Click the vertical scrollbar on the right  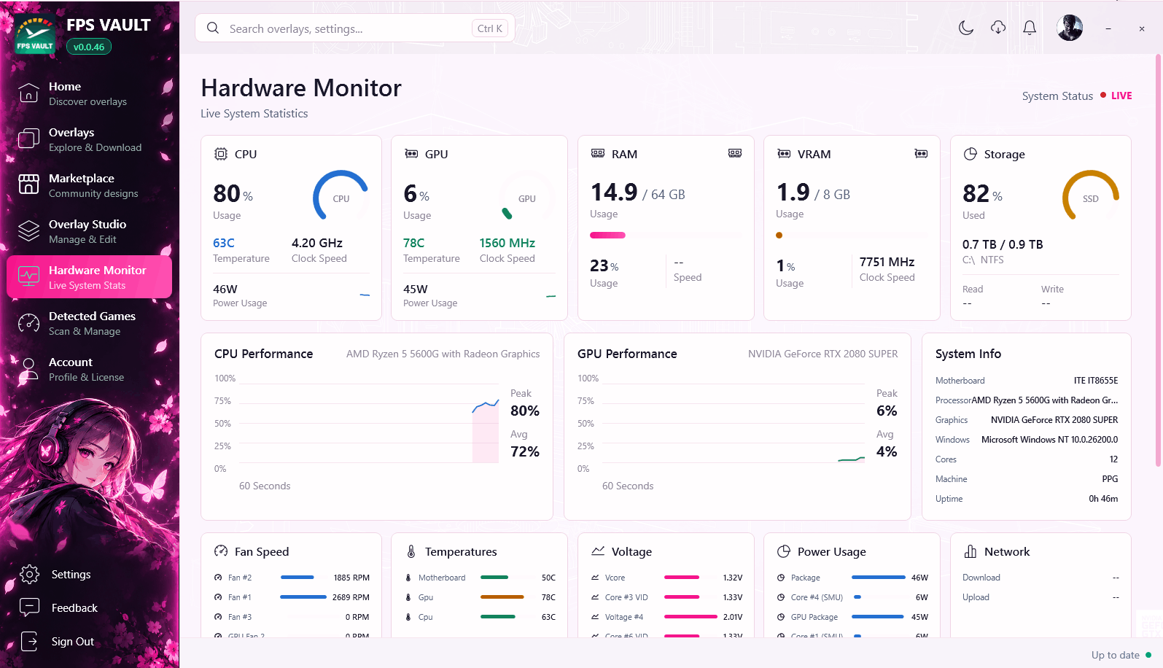click(x=1158, y=260)
